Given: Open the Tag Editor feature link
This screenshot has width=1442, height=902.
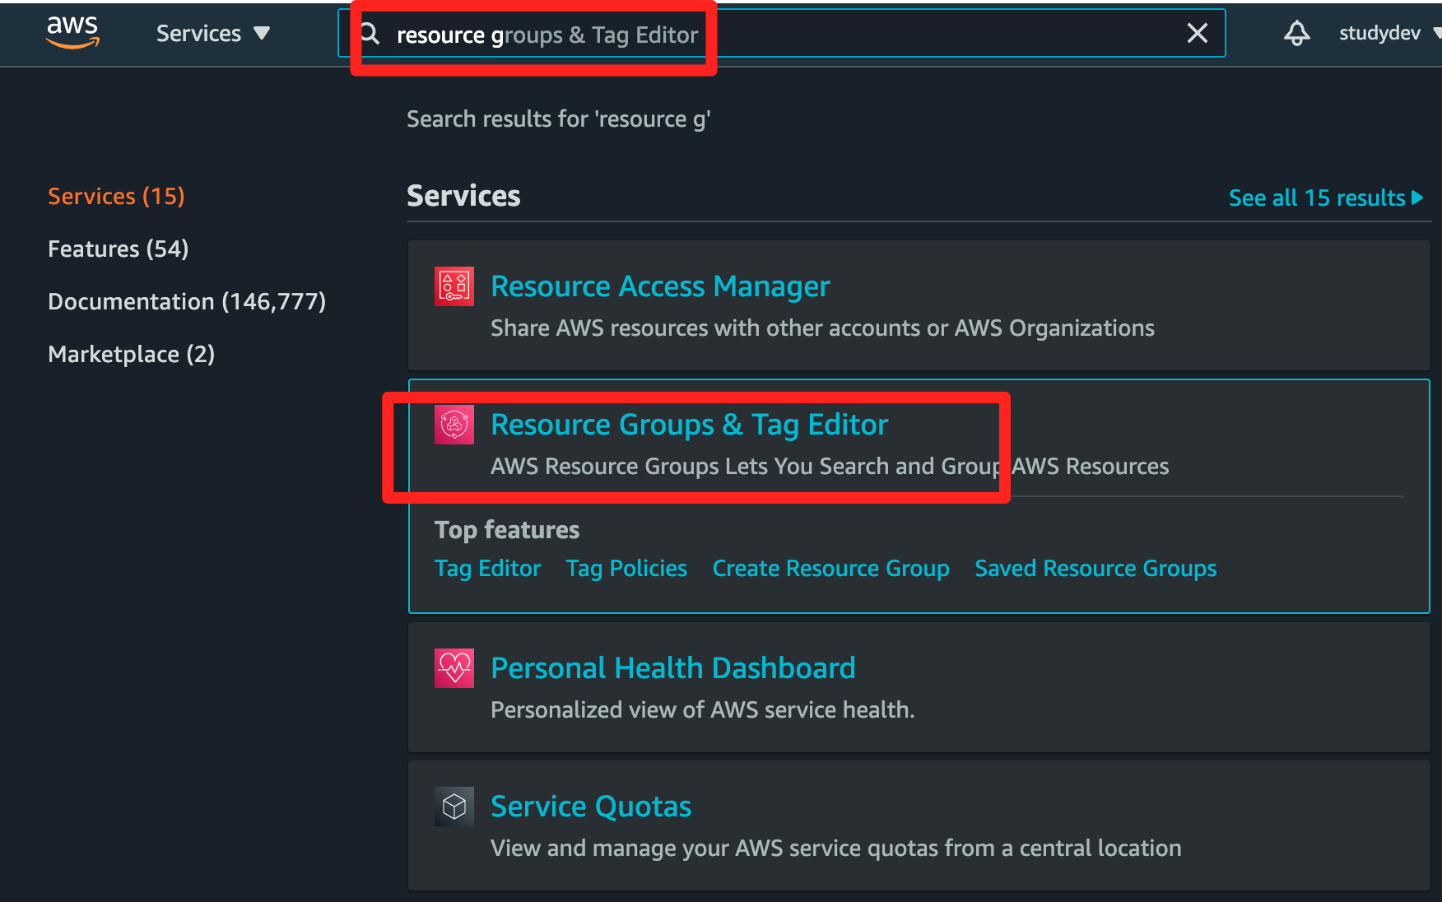Looking at the screenshot, I should (x=488, y=568).
